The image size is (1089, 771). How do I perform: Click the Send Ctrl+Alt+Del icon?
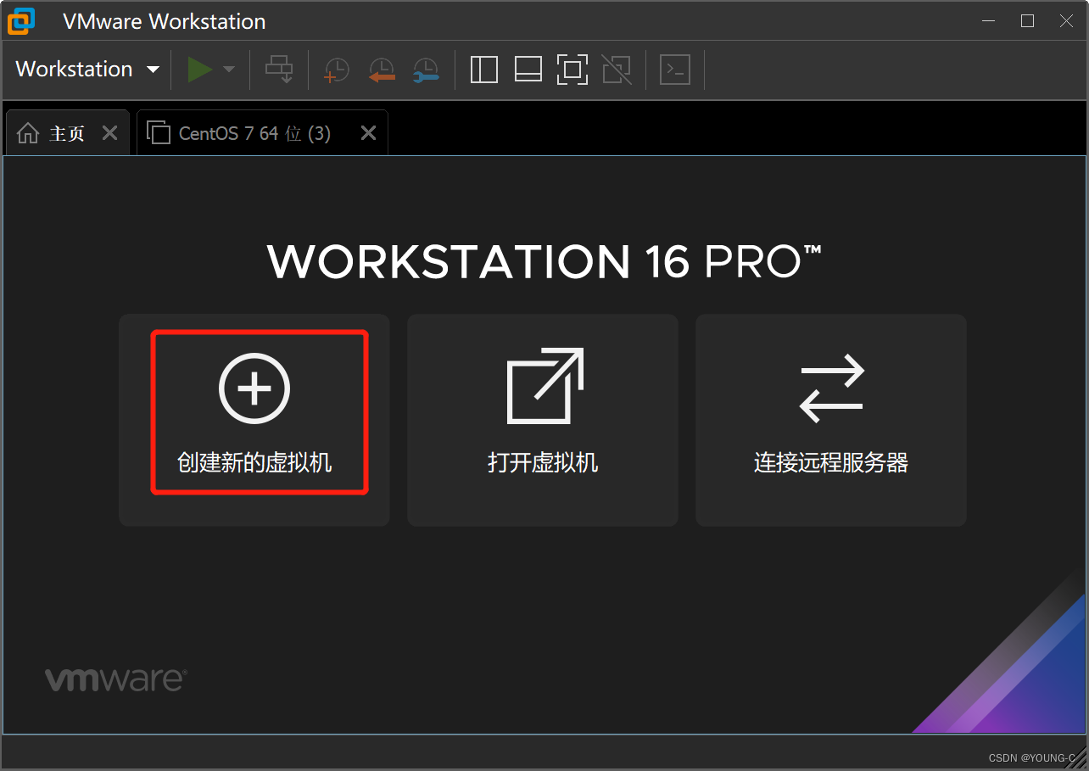(x=279, y=70)
